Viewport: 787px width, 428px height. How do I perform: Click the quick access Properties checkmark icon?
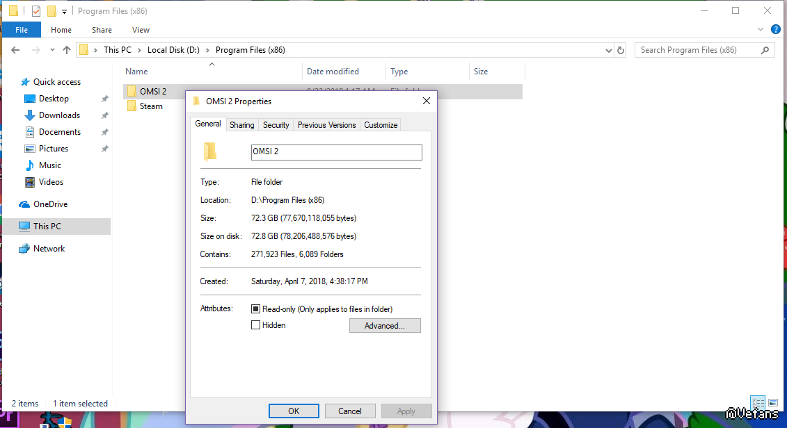point(36,11)
